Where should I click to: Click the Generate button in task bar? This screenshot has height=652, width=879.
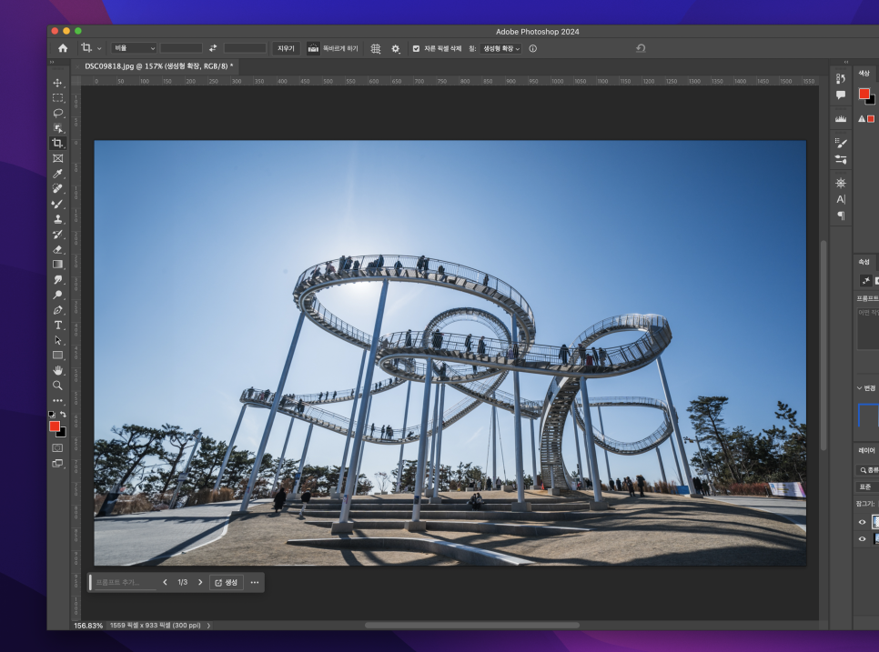pyautogui.click(x=227, y=583)
